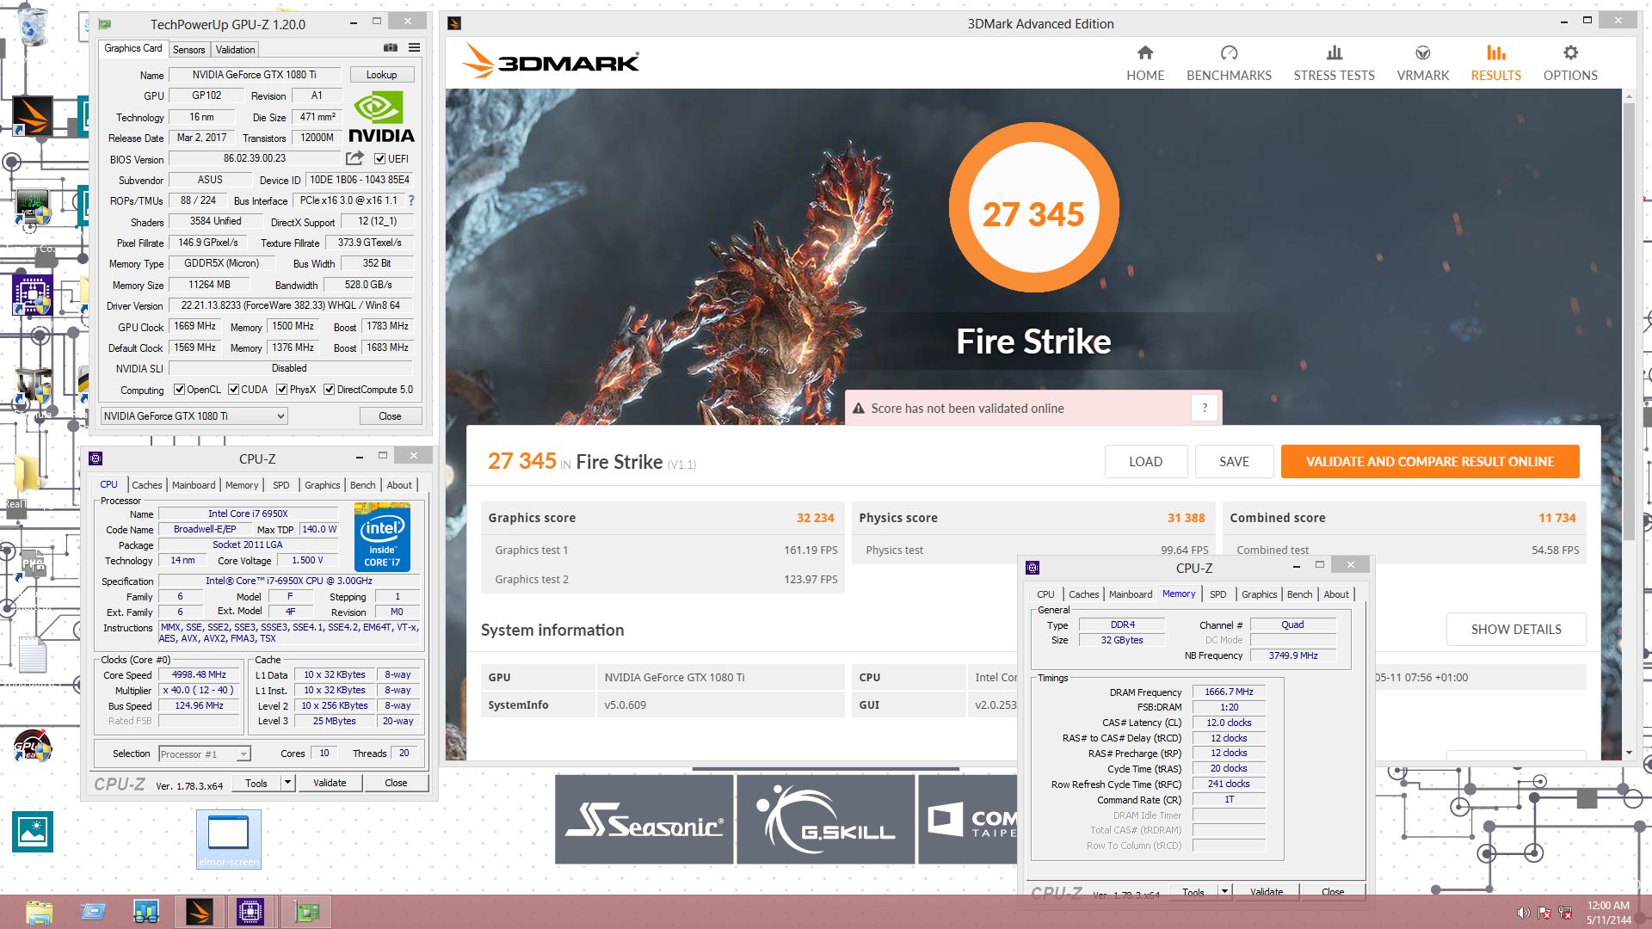This screenshot has width=1652, height=929.
Task: Click the scroll down arrow in 3DMark
Action: [x=1629, y=753]
